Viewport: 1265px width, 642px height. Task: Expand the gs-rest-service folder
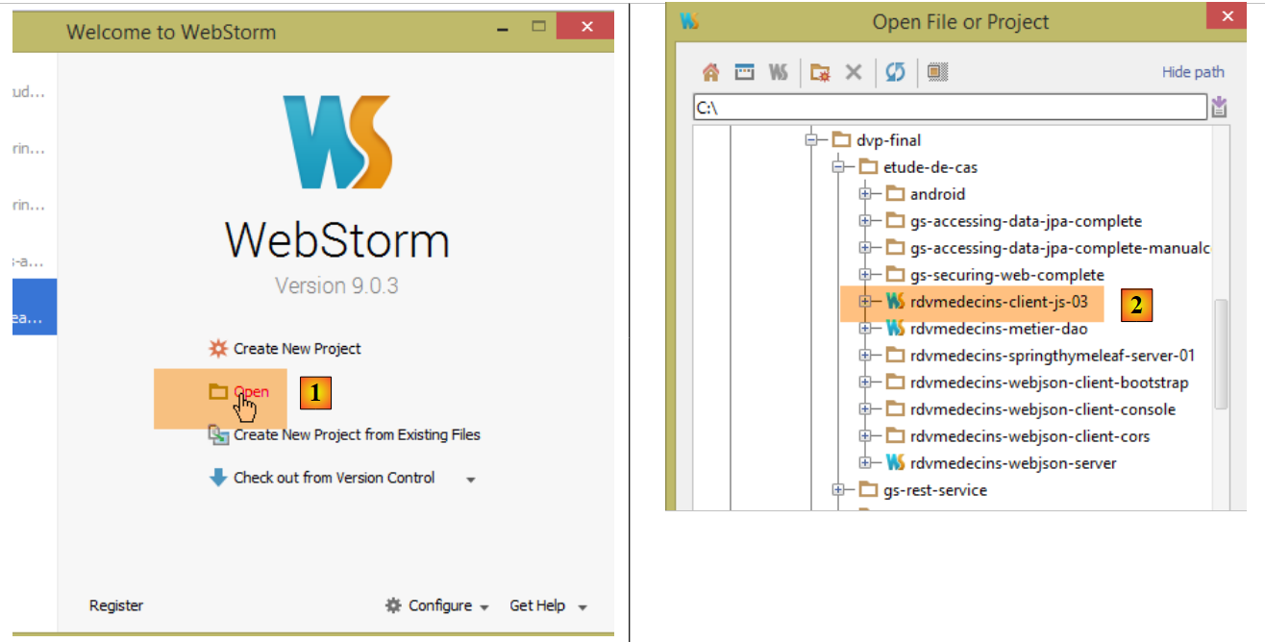pos(838,490)
